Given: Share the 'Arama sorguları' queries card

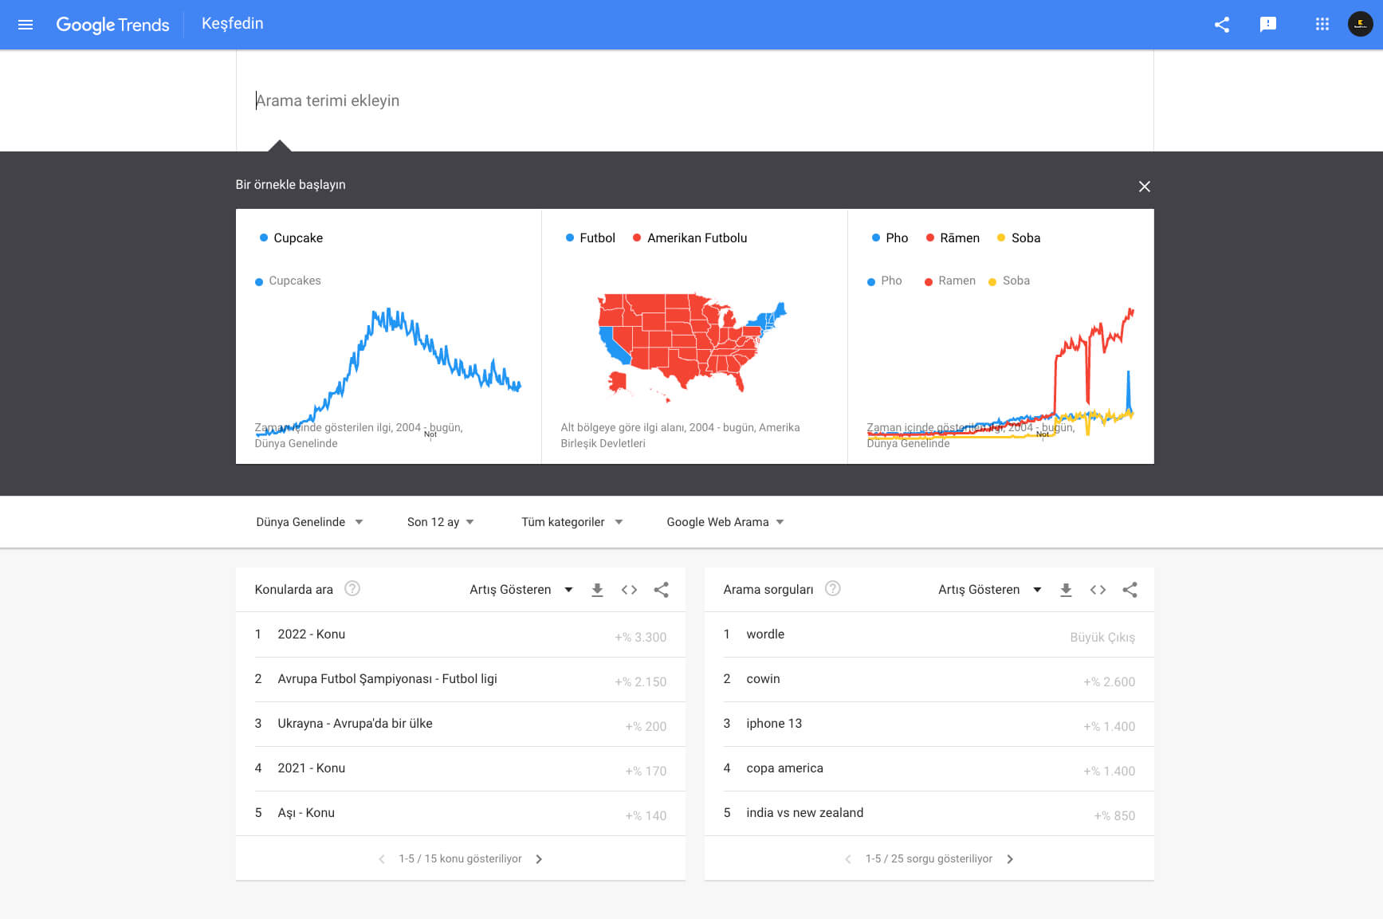Looking at the screenshot, I should [x=1130, y=590].
